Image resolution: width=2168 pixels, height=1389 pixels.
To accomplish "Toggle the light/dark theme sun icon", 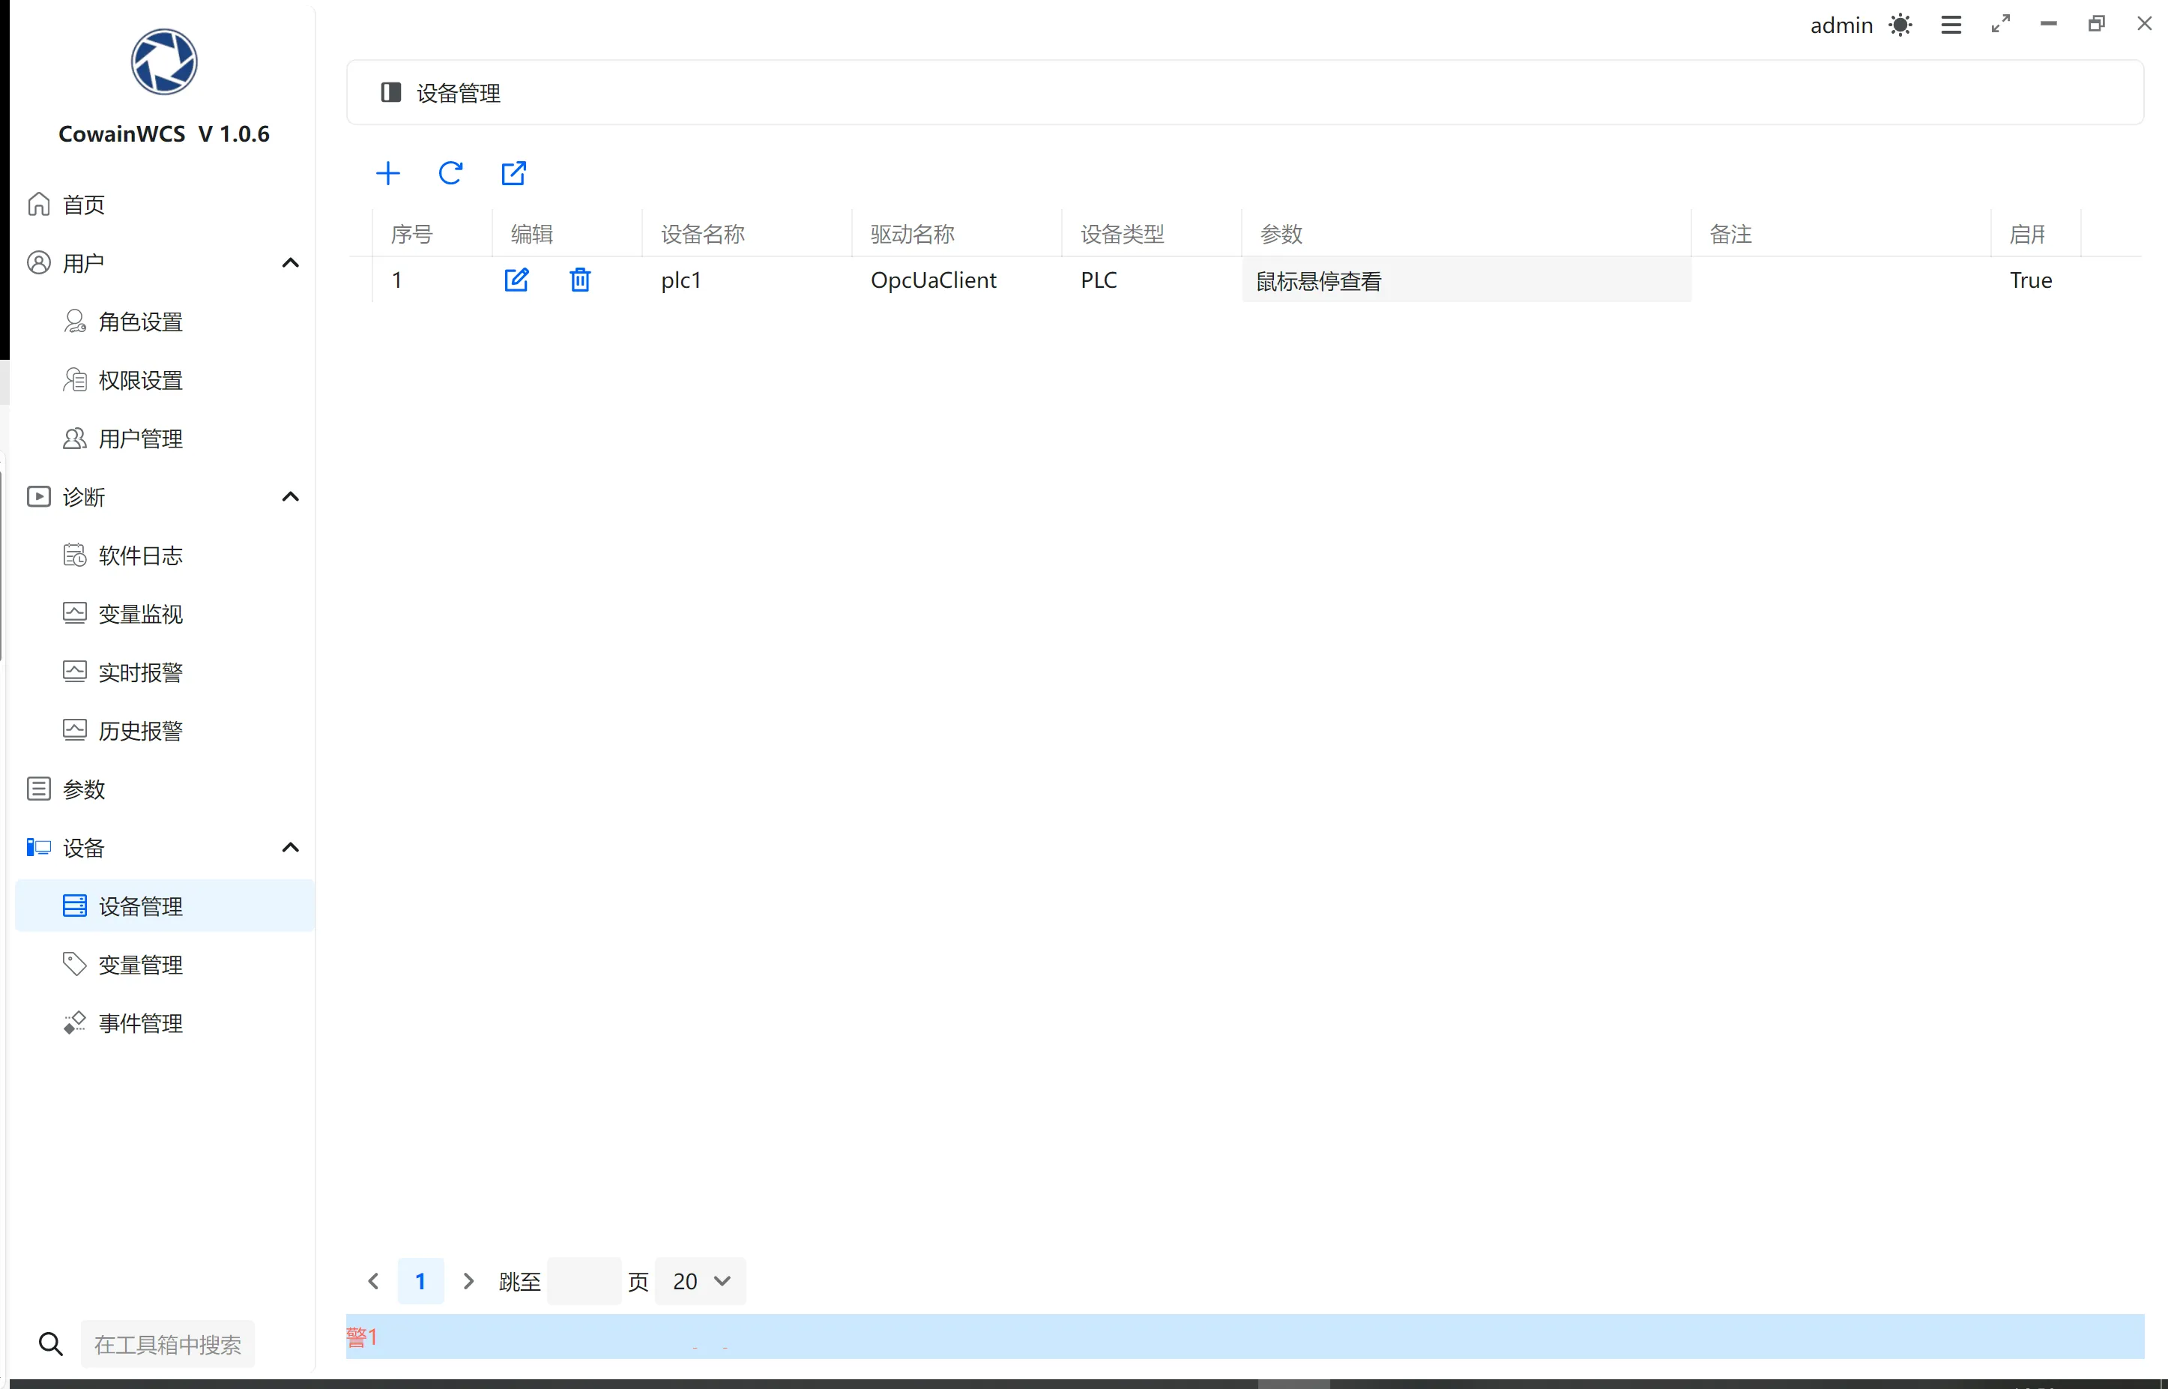I will [1900, 25].
